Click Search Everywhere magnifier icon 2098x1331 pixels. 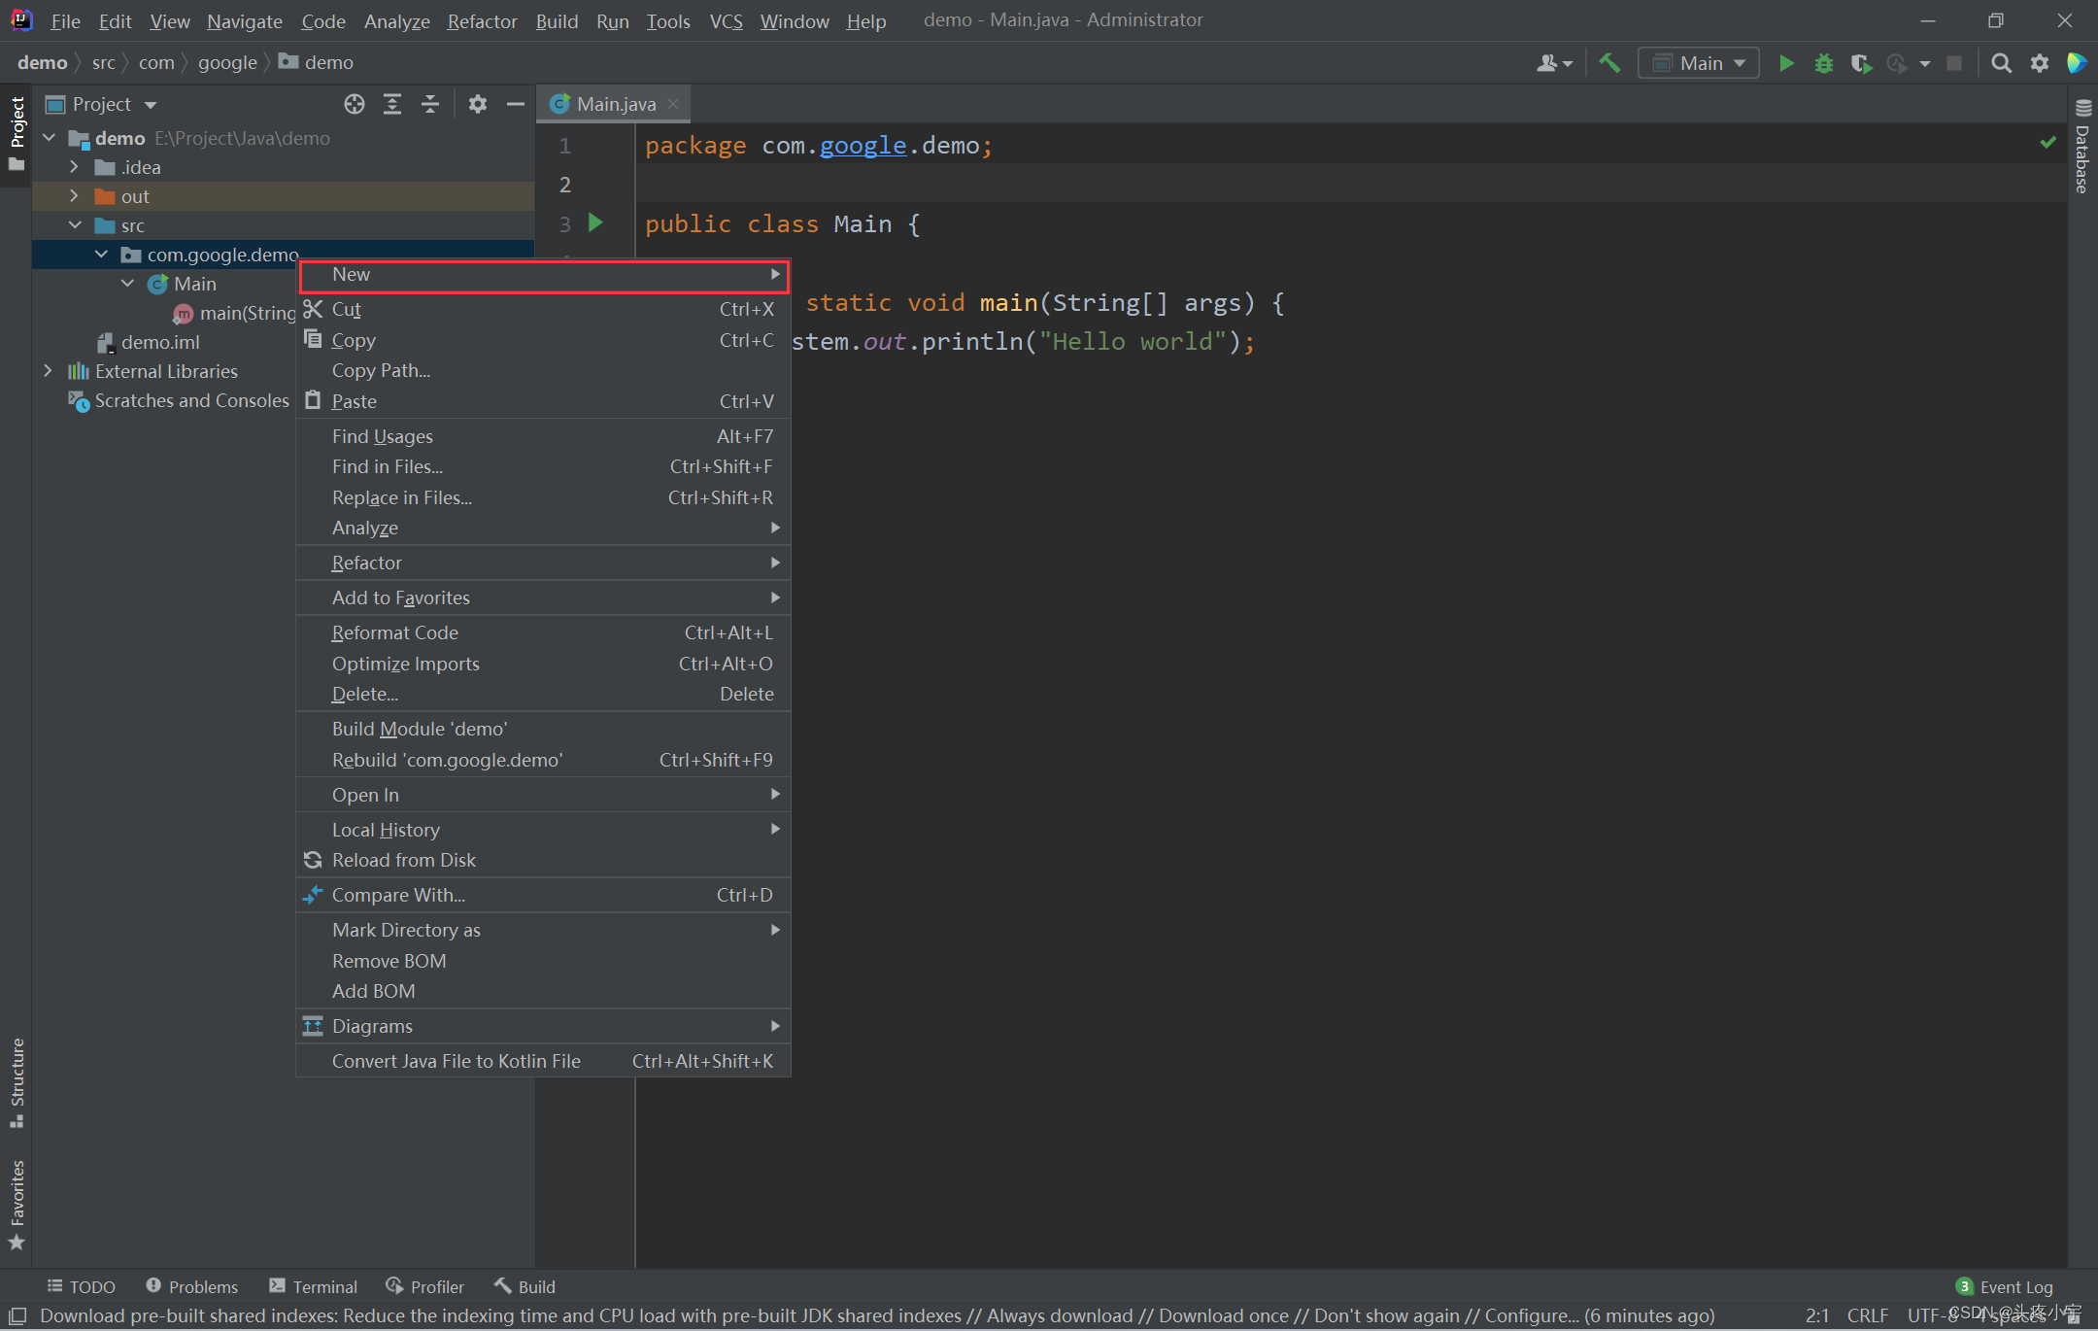click(x=2001, y=63)
